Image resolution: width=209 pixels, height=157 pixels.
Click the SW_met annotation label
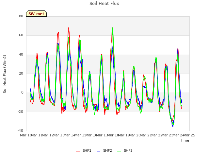[x=36, y=14]
